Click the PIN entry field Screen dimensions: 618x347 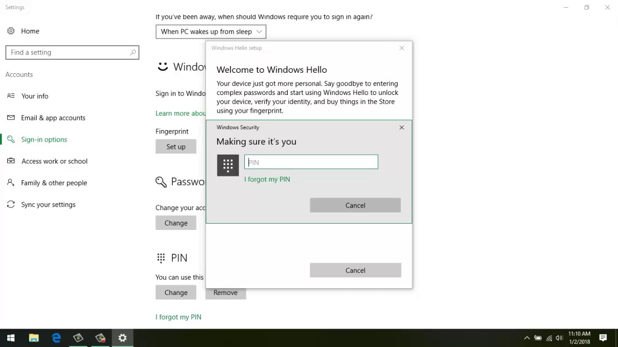click(x=311, y=162)
